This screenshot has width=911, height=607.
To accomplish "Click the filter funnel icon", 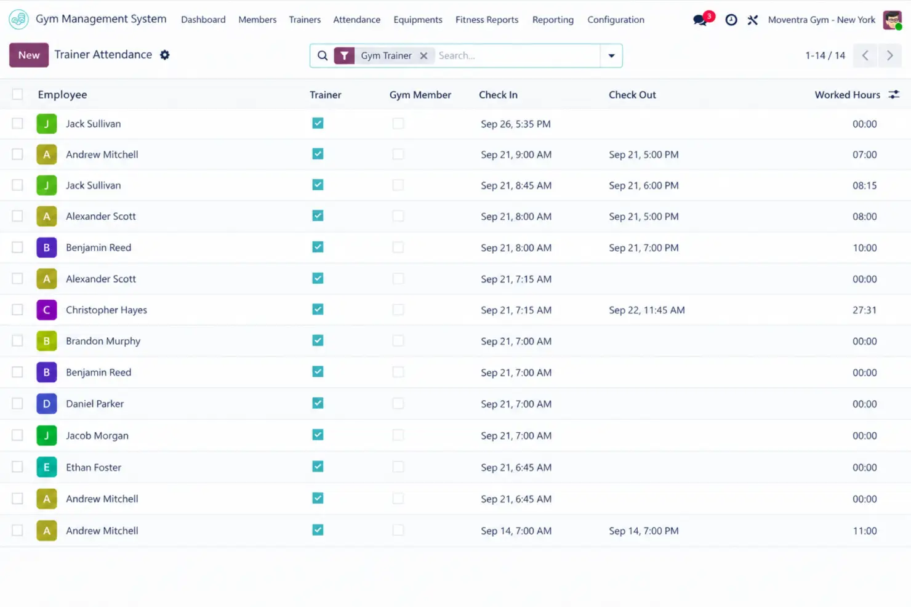I will point(344,55).
